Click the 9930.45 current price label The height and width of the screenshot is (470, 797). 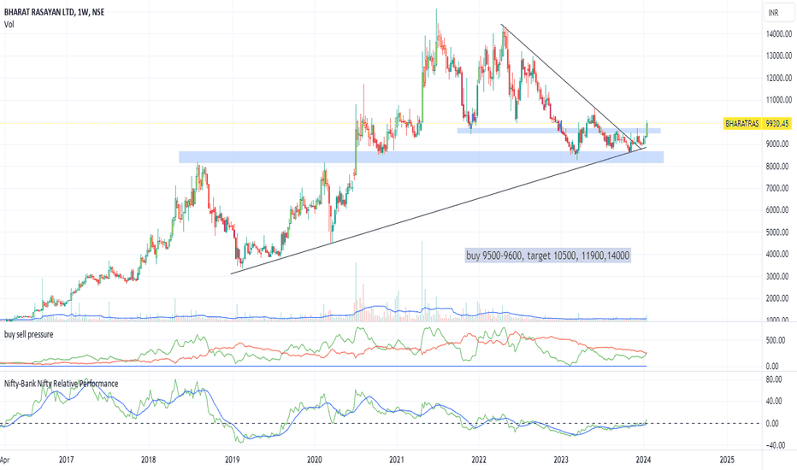777,123
